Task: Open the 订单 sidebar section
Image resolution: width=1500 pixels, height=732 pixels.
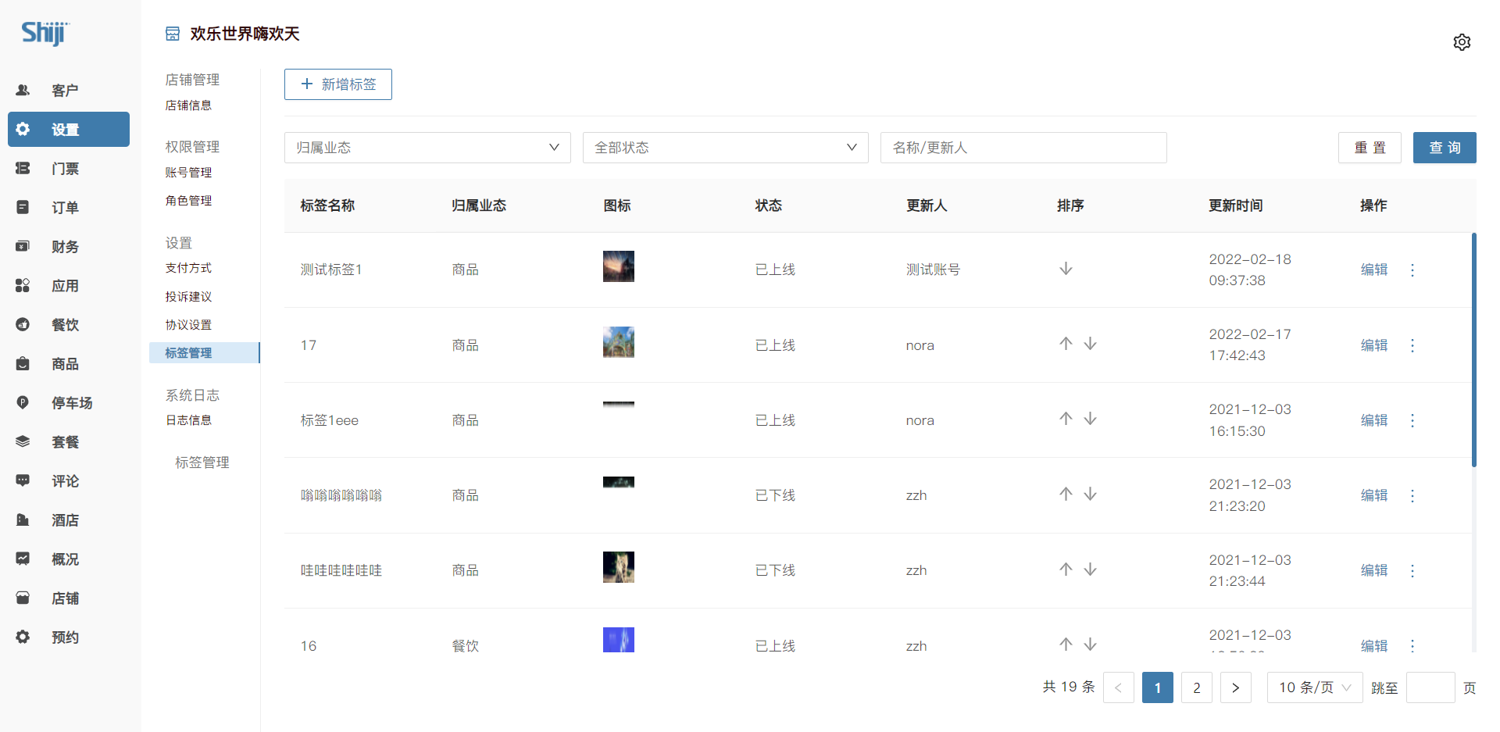Action: coord(69,208)
